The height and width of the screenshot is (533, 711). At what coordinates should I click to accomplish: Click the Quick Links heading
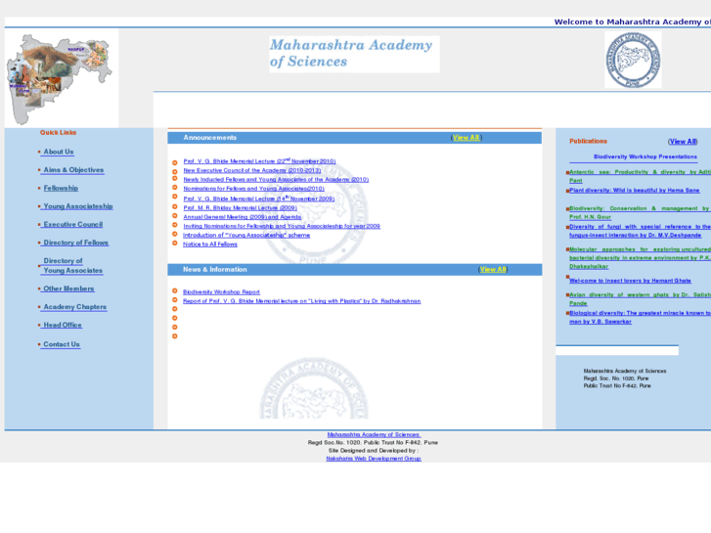[58, 132]
